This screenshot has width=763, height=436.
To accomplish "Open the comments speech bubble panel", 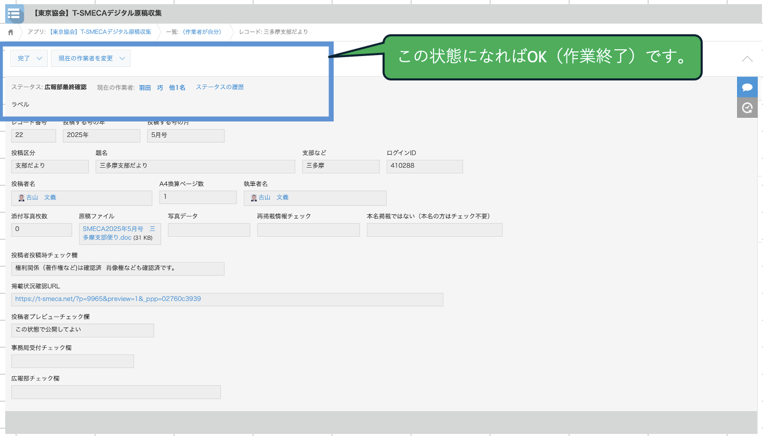I will coord(747,87).
